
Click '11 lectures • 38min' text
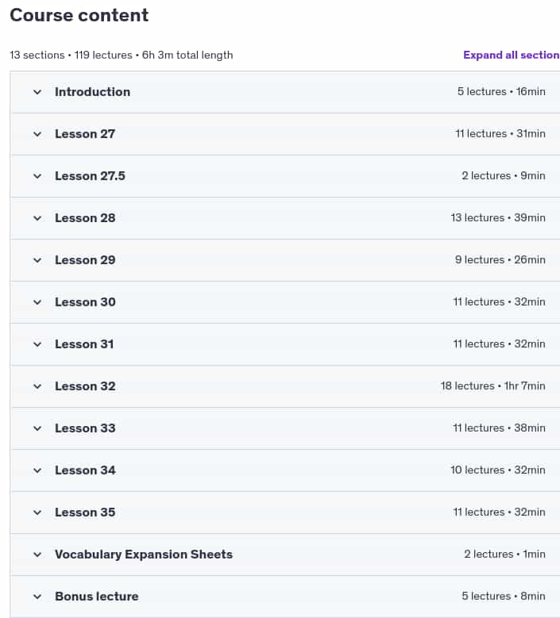point(499,428)
